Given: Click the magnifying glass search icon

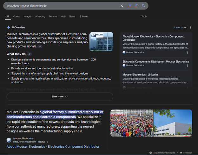Looking at the screenshot, I should 143,6.
